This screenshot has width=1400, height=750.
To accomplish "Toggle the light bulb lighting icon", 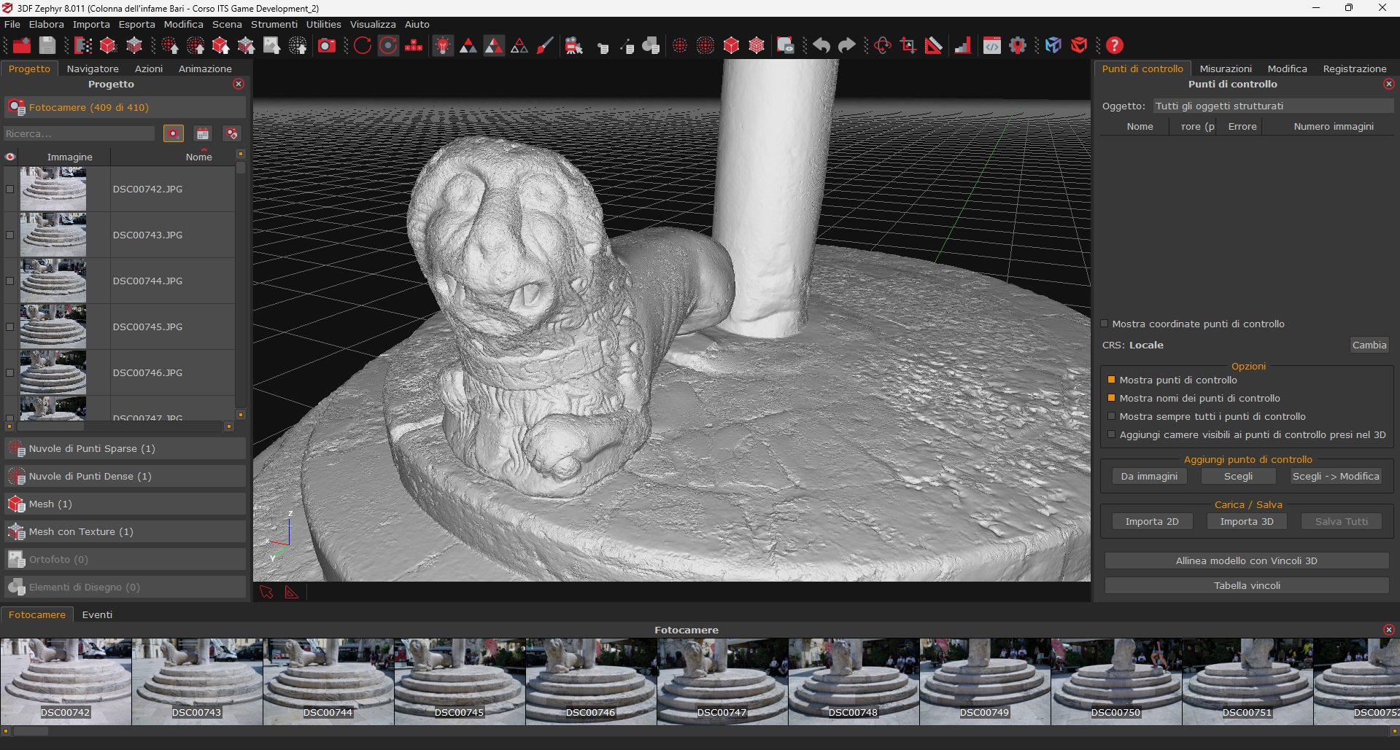I will [x=443, y=46].
